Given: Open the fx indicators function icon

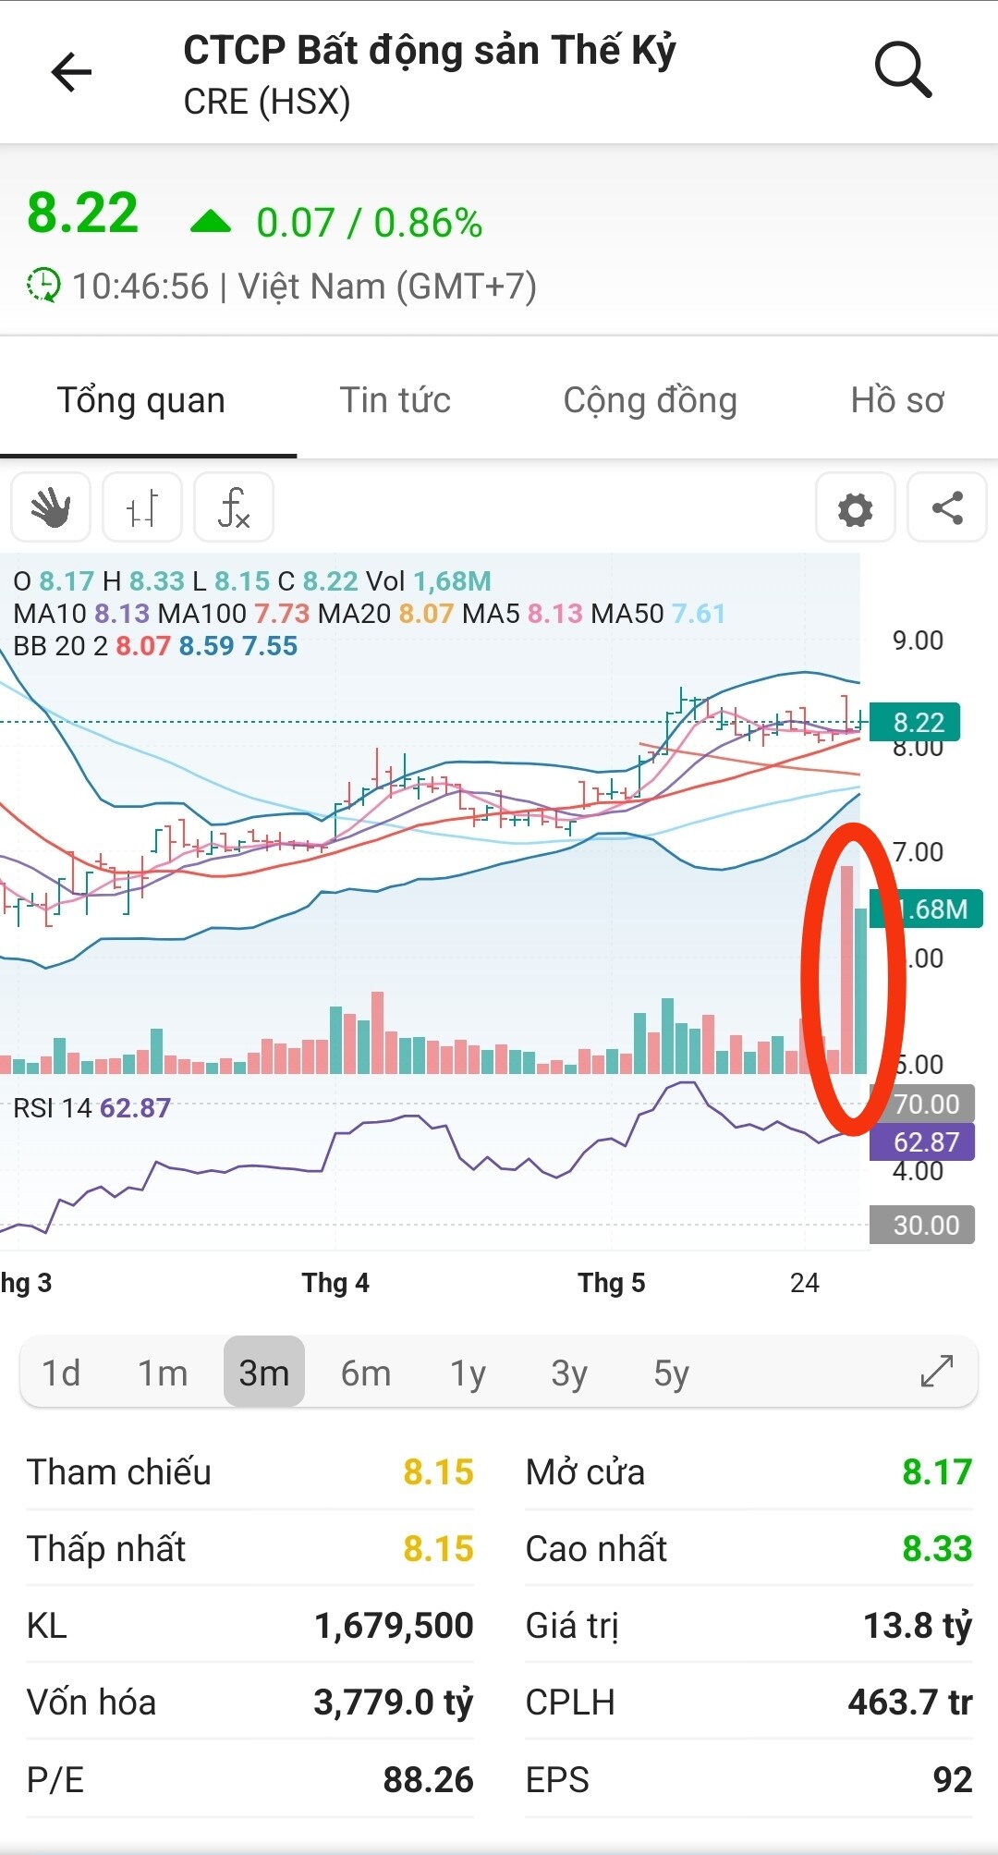Looking at the screenshot, I should pos(234,507).
